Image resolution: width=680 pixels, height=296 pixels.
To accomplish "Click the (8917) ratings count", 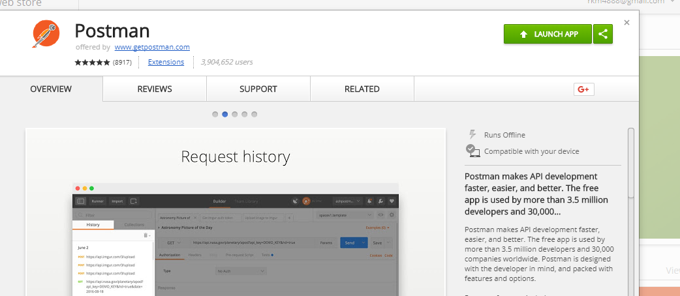I will (x=122, y=63).
